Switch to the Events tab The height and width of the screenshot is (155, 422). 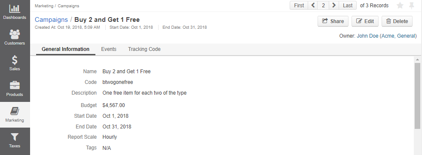coord(109,49)
